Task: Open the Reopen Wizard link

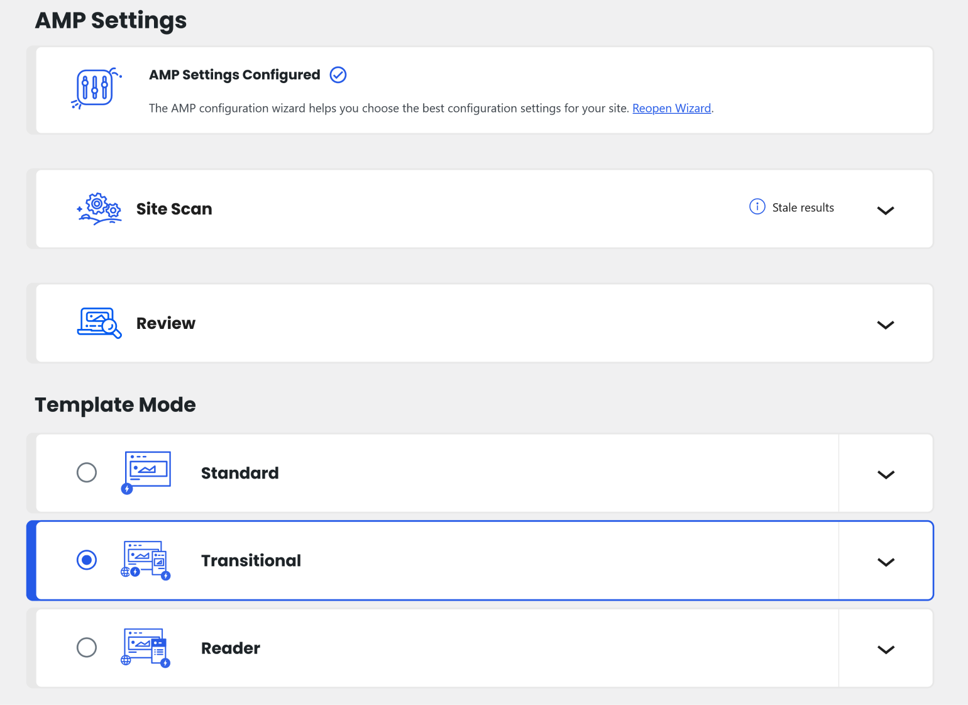Action: [x=671, y=108]
